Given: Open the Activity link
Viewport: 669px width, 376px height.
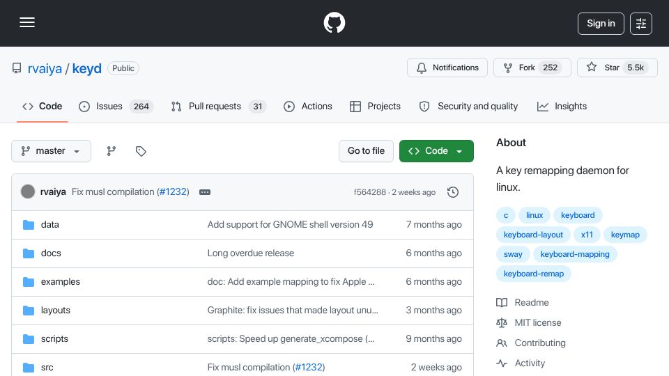Looking at the screenshot, I should pyautogui.click(x=521, y=363).
